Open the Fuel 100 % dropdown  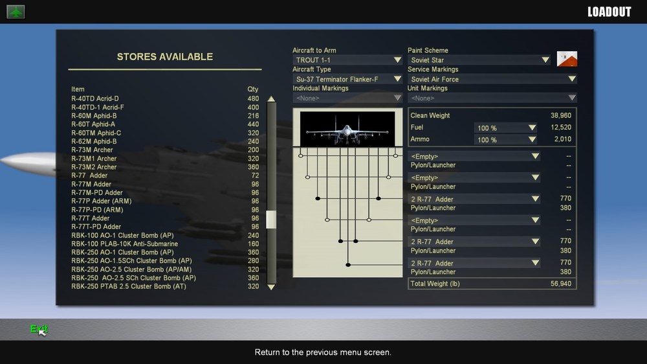[x=506, y=128]
